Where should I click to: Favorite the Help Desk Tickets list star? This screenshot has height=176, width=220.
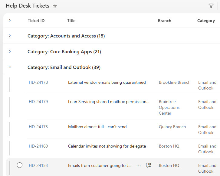click(55, 6)
